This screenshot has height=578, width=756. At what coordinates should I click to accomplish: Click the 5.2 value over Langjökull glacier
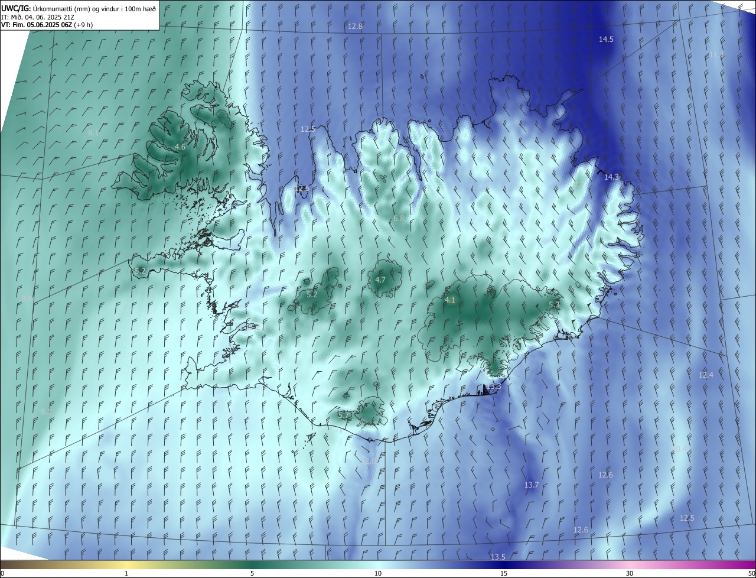click(312, 294)
